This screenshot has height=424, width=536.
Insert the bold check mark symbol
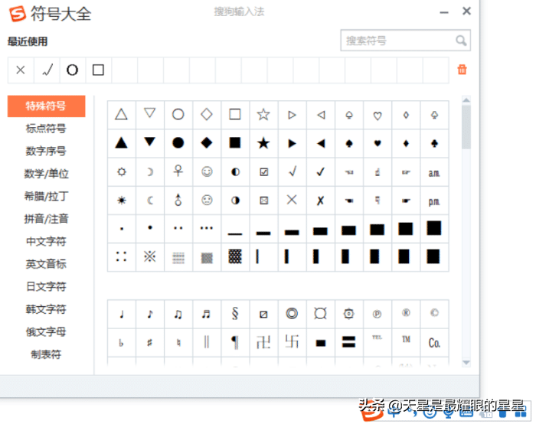click(x=320, y=171)
